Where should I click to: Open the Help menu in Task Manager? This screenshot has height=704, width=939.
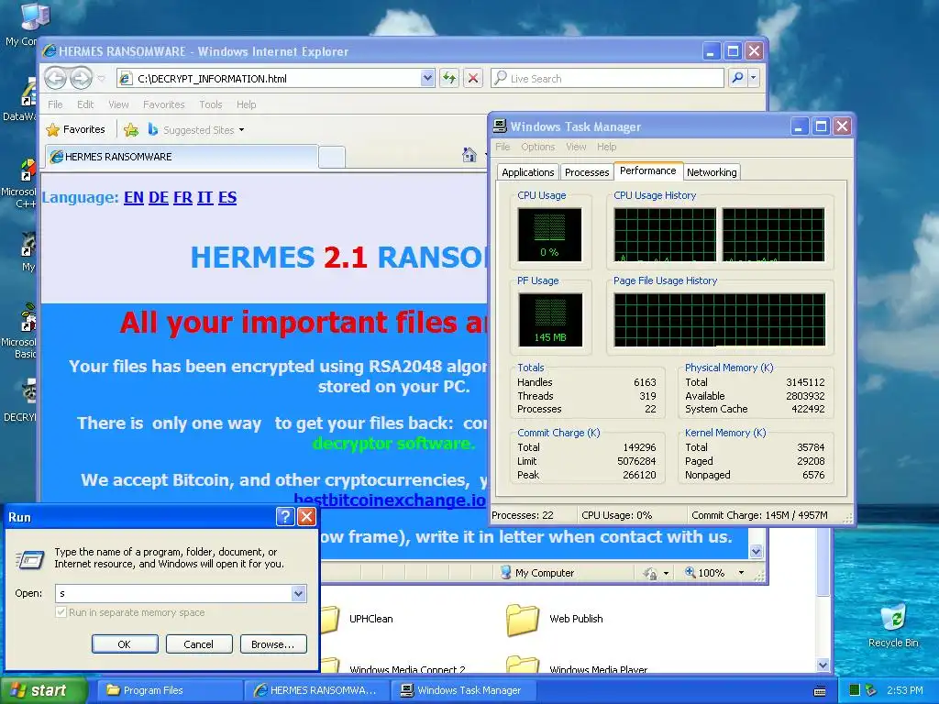click(607, 147)
